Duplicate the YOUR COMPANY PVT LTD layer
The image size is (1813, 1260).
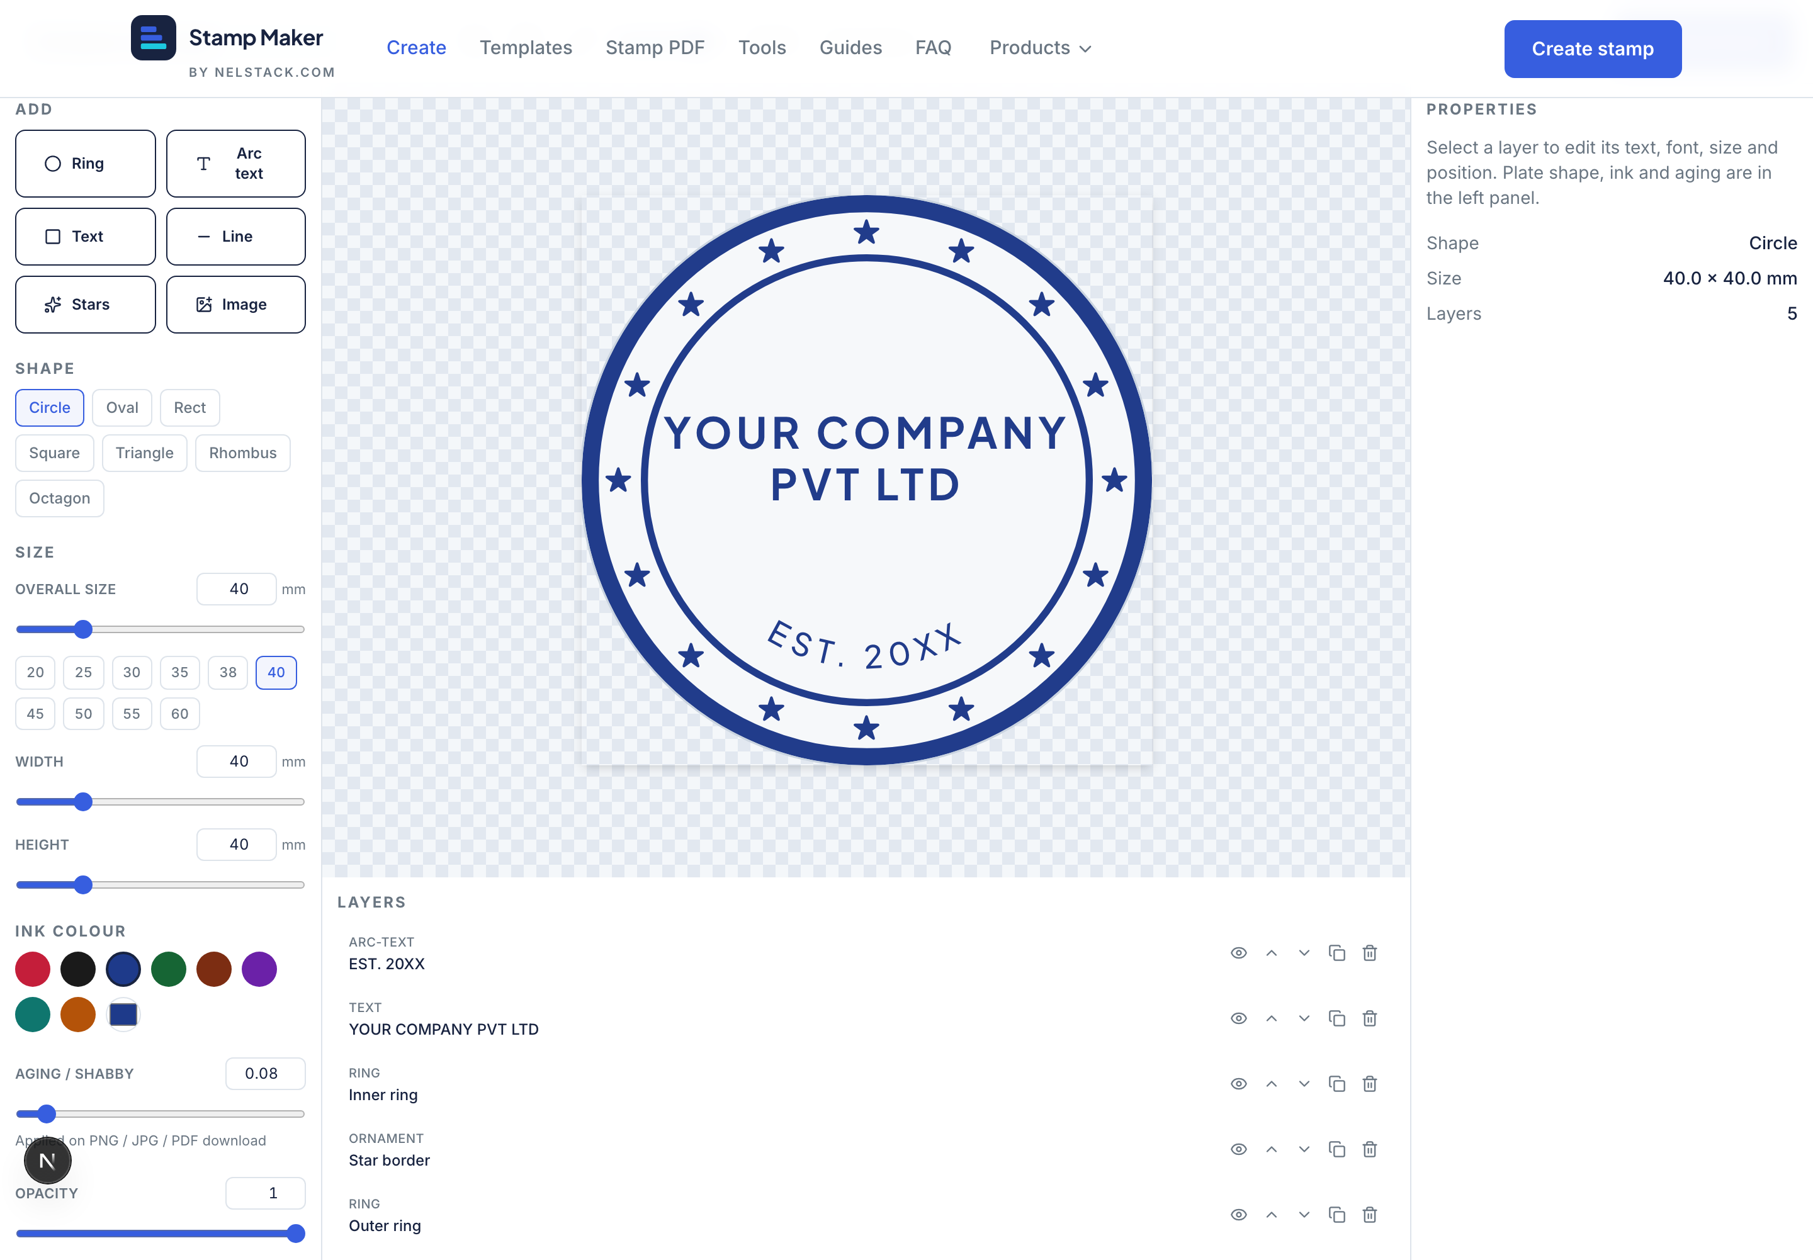pos(1337,1018)
